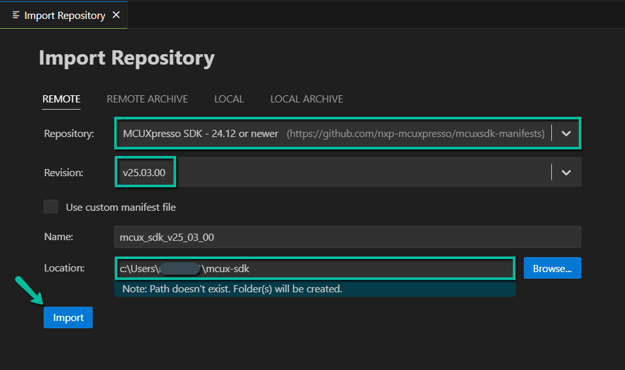Image resolution: width=625 pixels, height=370 pixels.
Task: Click the Import button
Action: (68, 317)
